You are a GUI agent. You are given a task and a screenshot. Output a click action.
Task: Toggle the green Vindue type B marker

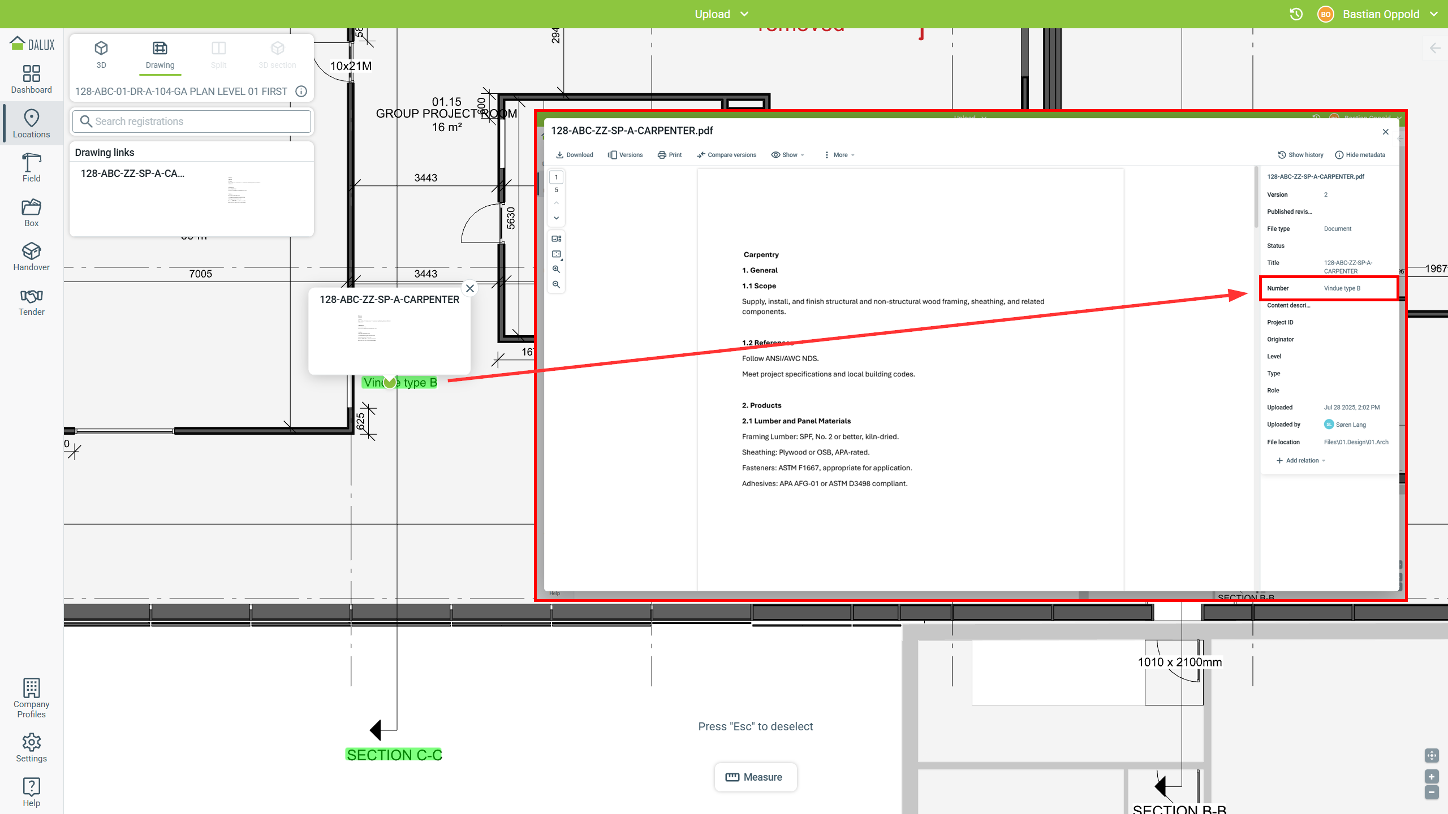pos(390,383)
